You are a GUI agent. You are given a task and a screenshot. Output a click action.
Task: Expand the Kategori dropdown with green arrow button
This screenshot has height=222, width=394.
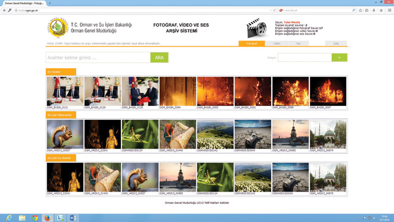(x=339, y=57)
